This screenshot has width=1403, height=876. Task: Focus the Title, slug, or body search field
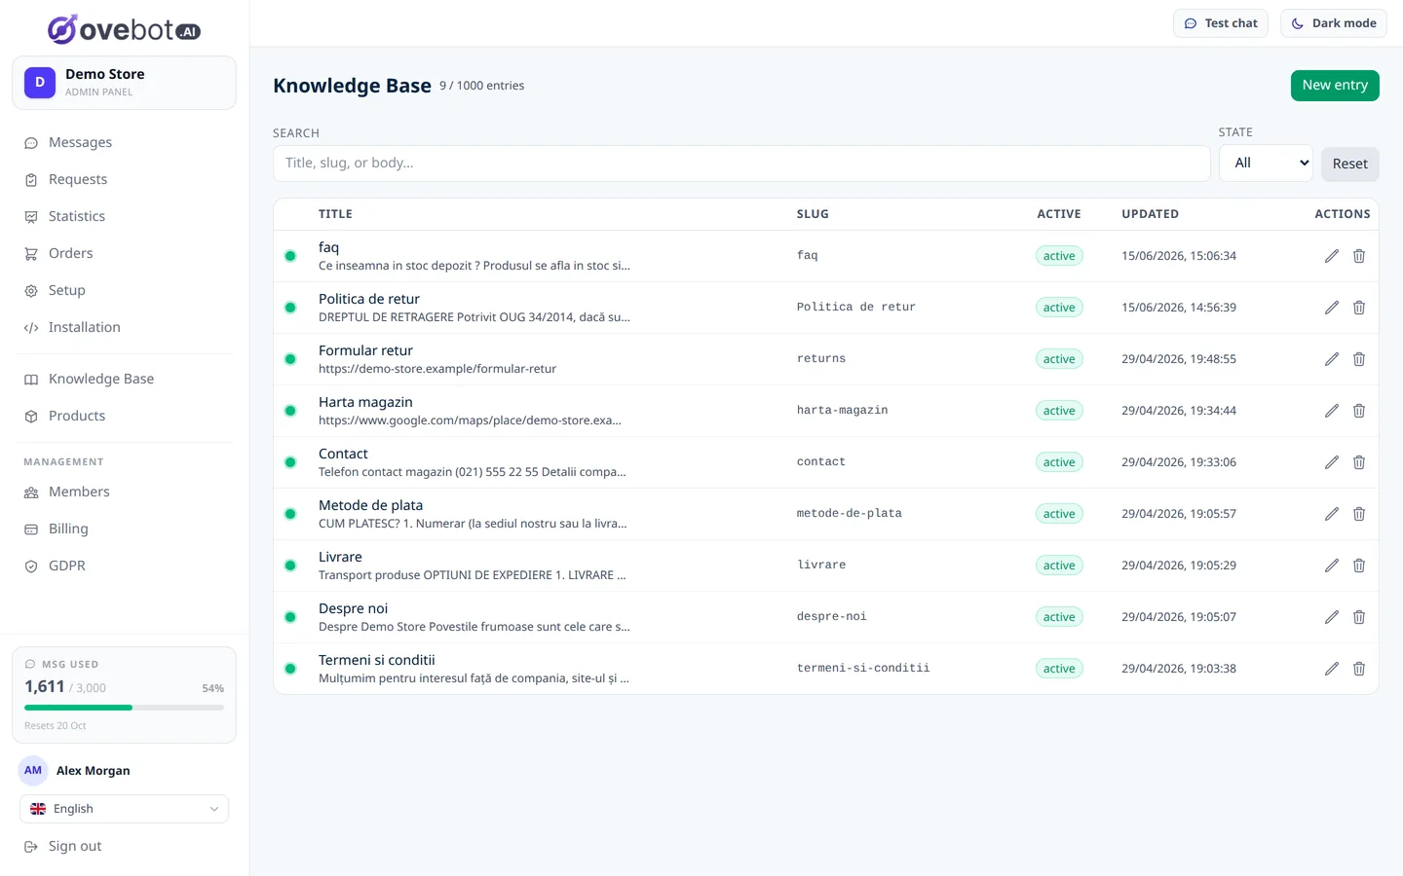pyautogui.click(x=741, y=164)
